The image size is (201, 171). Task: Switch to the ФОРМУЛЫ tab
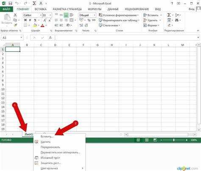[x=95, y=9]
